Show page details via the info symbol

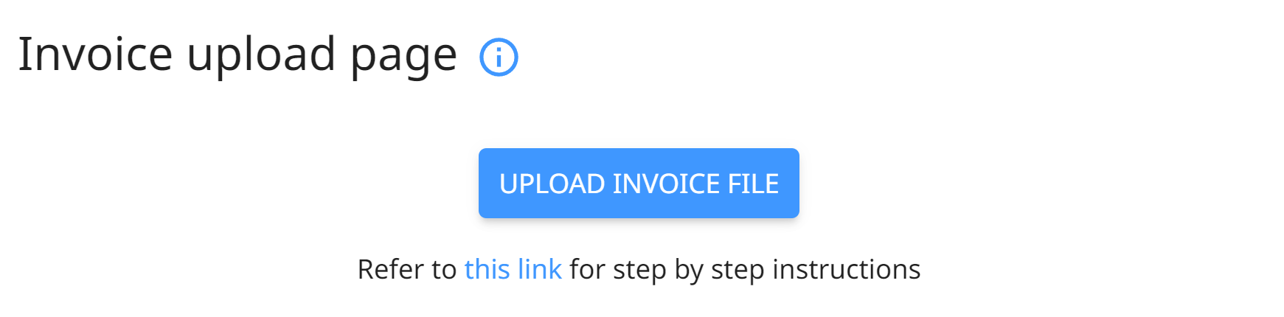click(499, 58)
